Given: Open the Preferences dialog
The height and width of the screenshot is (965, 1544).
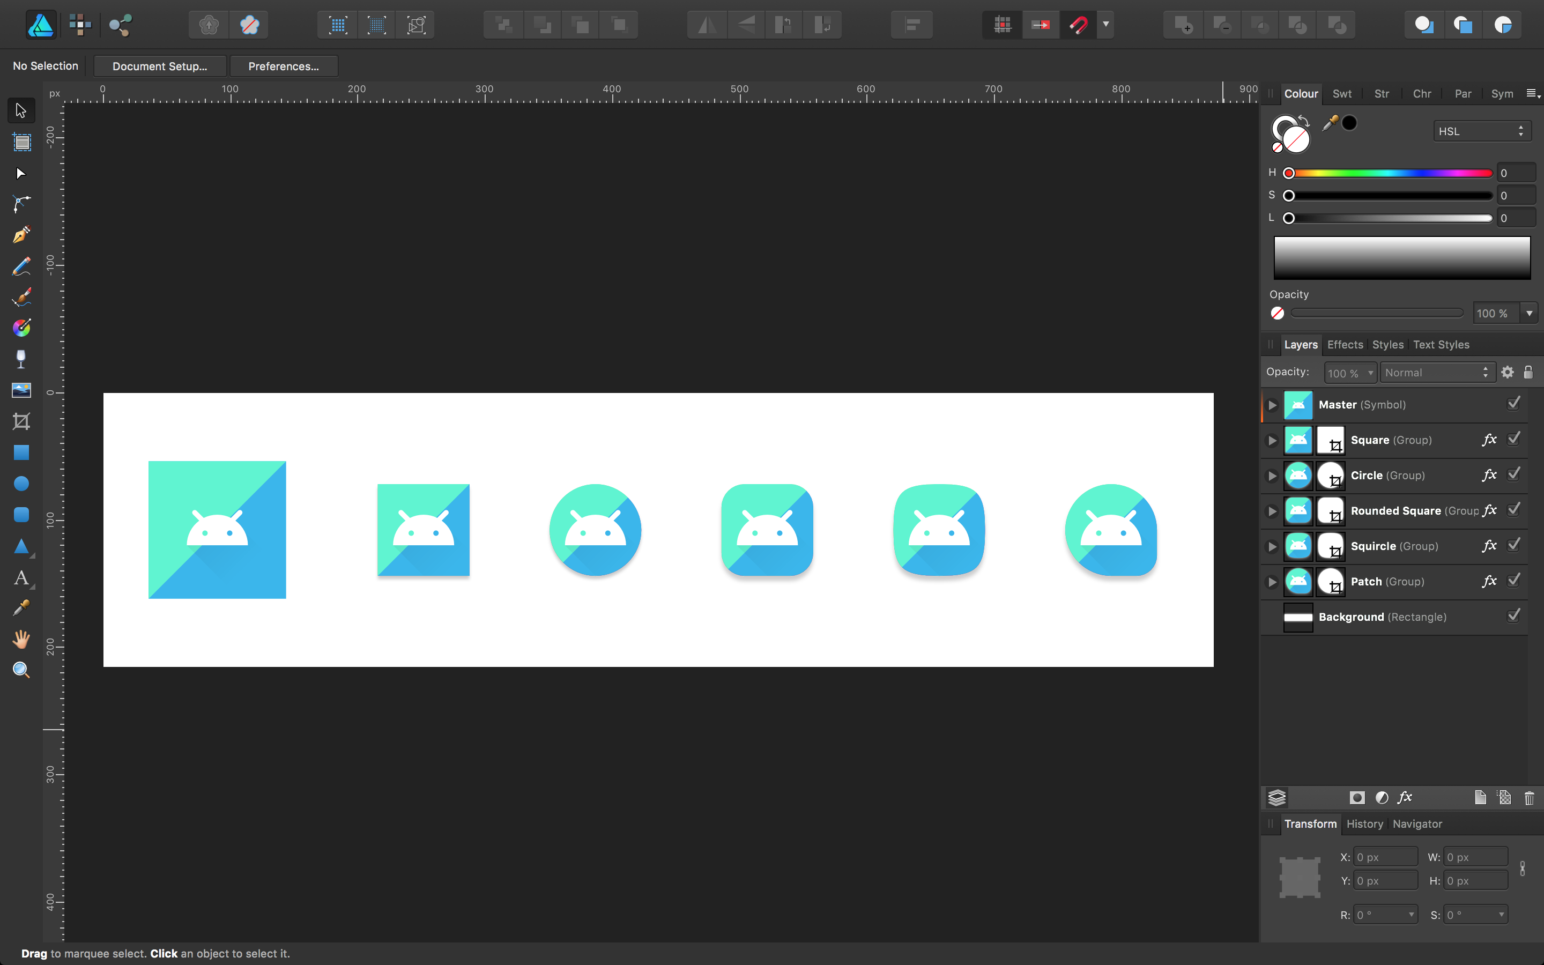Looking at the screenshot, I should point(284,66).
